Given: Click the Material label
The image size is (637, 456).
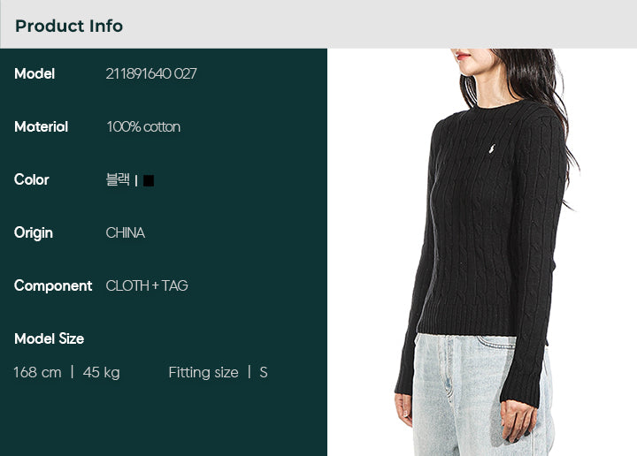Looking at the screenshot, I should pos(41,126).
